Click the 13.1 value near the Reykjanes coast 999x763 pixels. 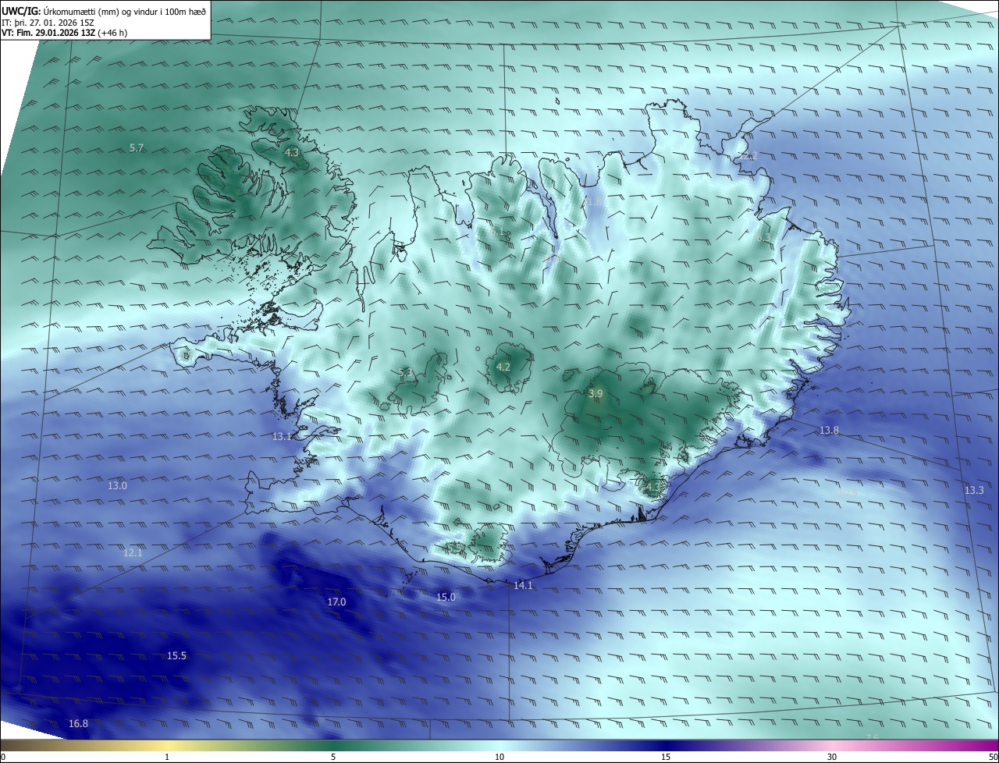[x=282, y=437]
